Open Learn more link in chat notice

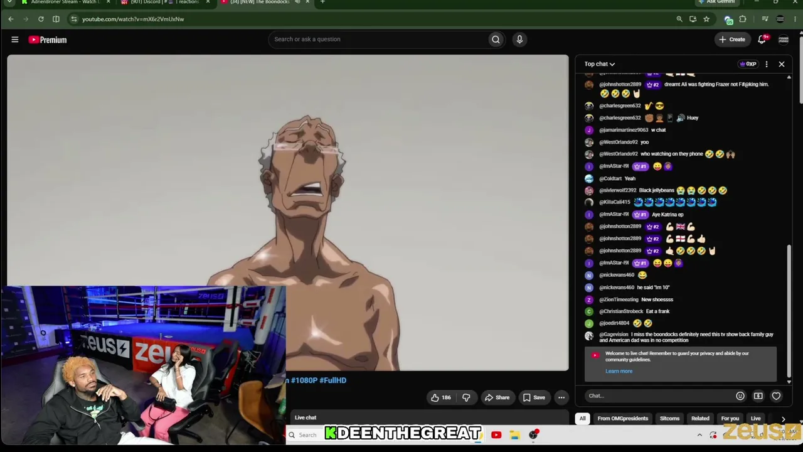click(x=619, y=371)
